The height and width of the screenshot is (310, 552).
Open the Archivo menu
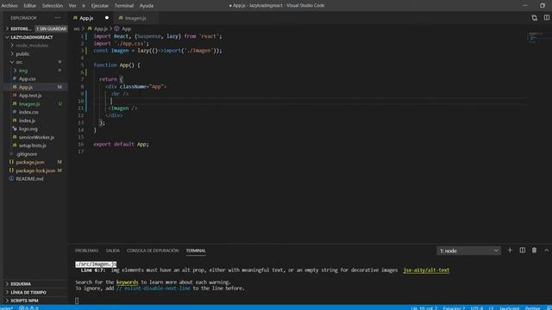[x=9, y=6]
